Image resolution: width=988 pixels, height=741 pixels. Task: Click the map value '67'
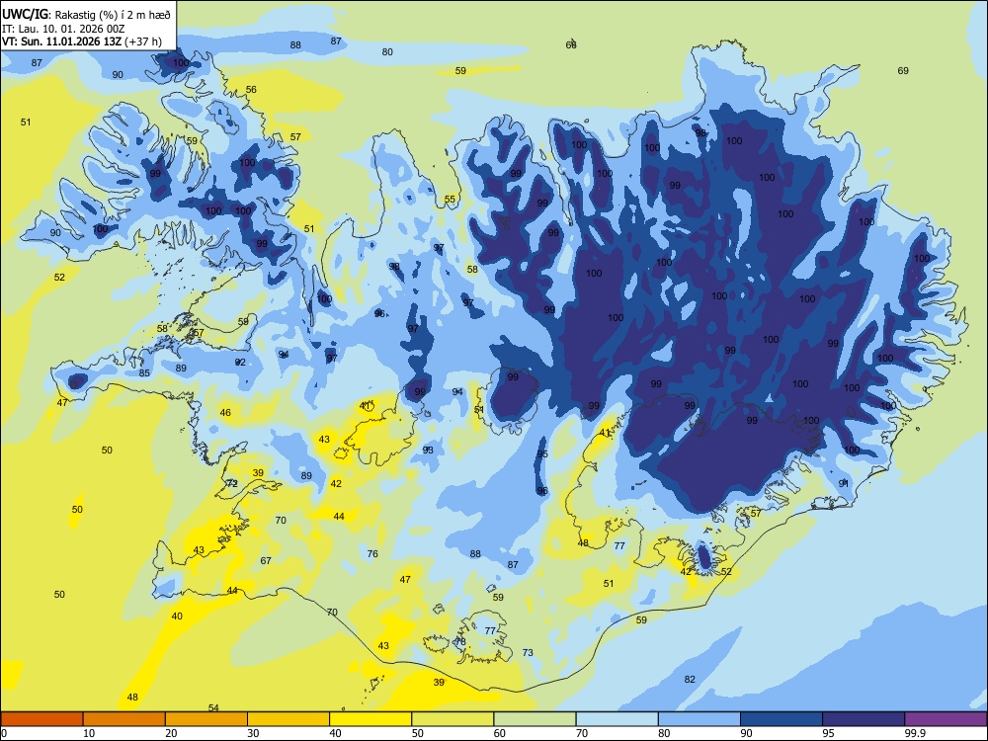tap(266, 560)
